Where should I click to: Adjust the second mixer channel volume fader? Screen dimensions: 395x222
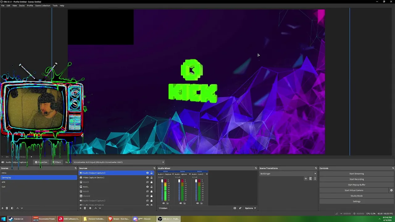[x=179, y=181]
